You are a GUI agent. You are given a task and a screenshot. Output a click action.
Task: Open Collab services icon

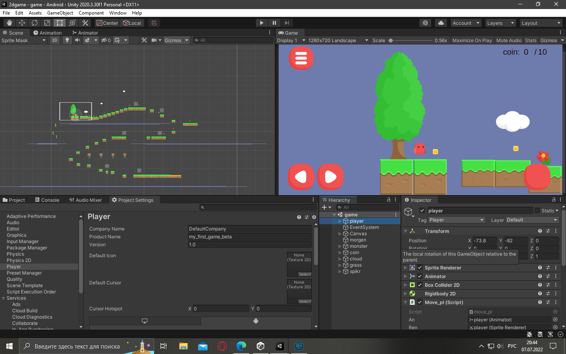click(425, 23)
